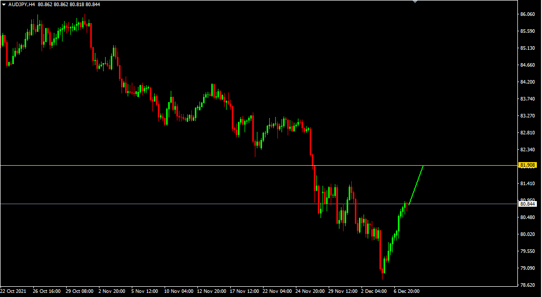Click the 84.660 price axis label
Viewport: 542px width, 297px height.
click(528, 65)
